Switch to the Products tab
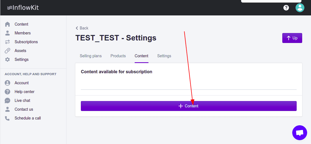The image size is (311, 144). 118,56
